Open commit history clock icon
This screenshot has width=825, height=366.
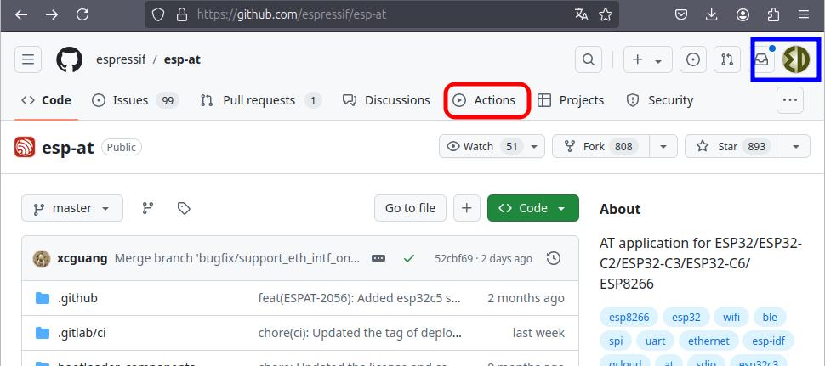554,258
